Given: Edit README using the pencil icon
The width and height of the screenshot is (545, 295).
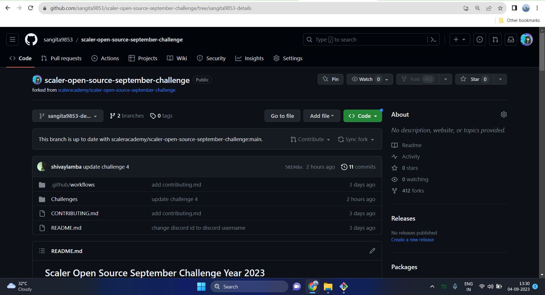Looking at the screenshot, I should pyautogui.click(x=372, y=251).
